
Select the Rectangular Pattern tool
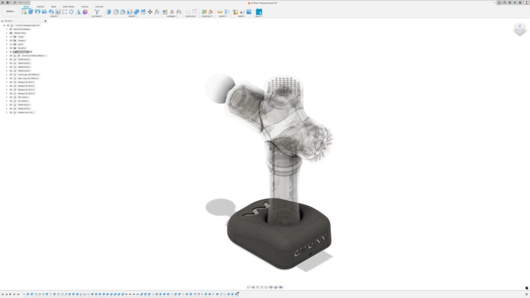tap(65, 12)
